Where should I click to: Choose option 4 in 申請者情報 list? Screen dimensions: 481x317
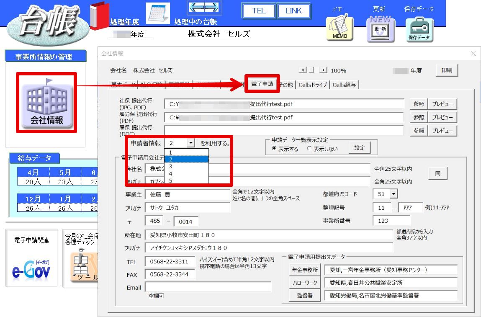click(x=187, y=173)
